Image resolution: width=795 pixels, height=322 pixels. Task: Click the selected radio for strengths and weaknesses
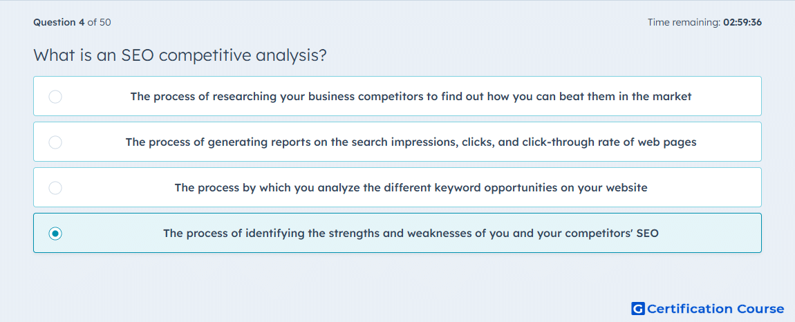[55, 234]
